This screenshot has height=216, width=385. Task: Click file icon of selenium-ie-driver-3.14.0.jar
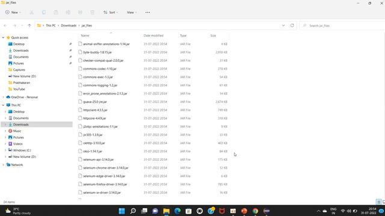click(x=80, y=192)
